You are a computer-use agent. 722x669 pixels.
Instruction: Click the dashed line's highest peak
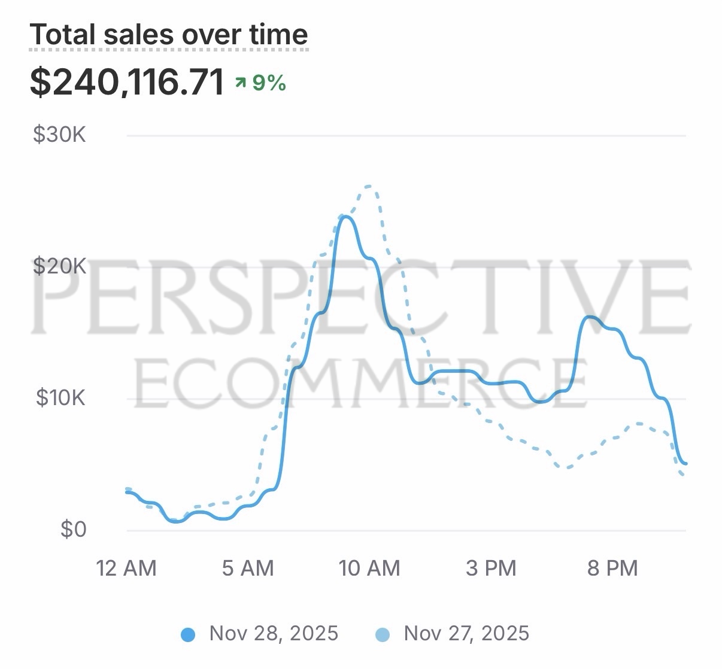pyautogui.click(x=369, y=186)
